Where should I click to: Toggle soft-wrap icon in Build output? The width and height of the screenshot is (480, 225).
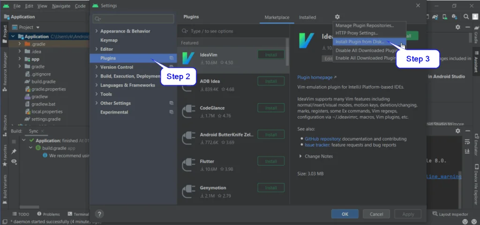pyautogui.click(x=467, y=142)
